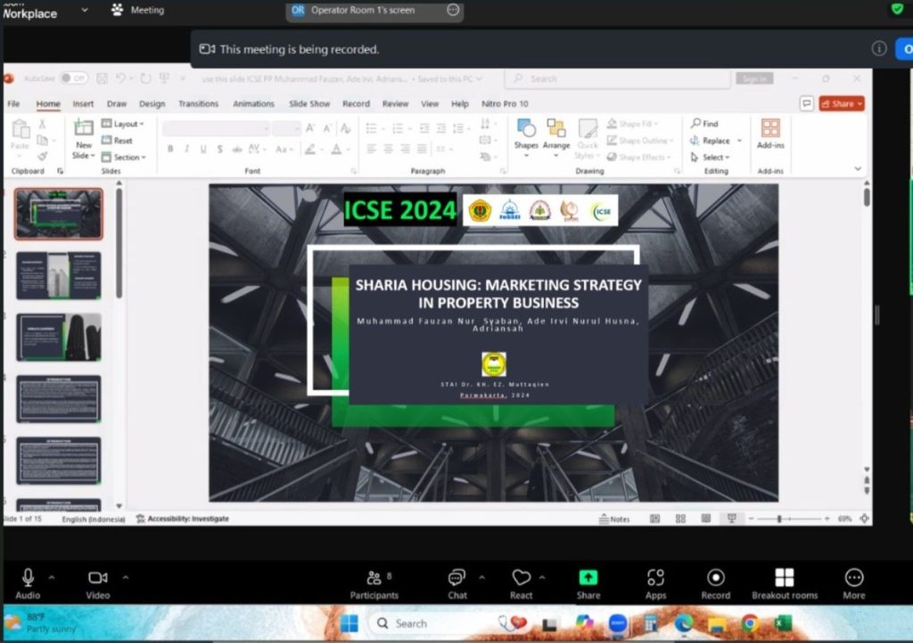Click the React heart icon
The height and width of the screenshot is (643, 913).
[521, 579]
